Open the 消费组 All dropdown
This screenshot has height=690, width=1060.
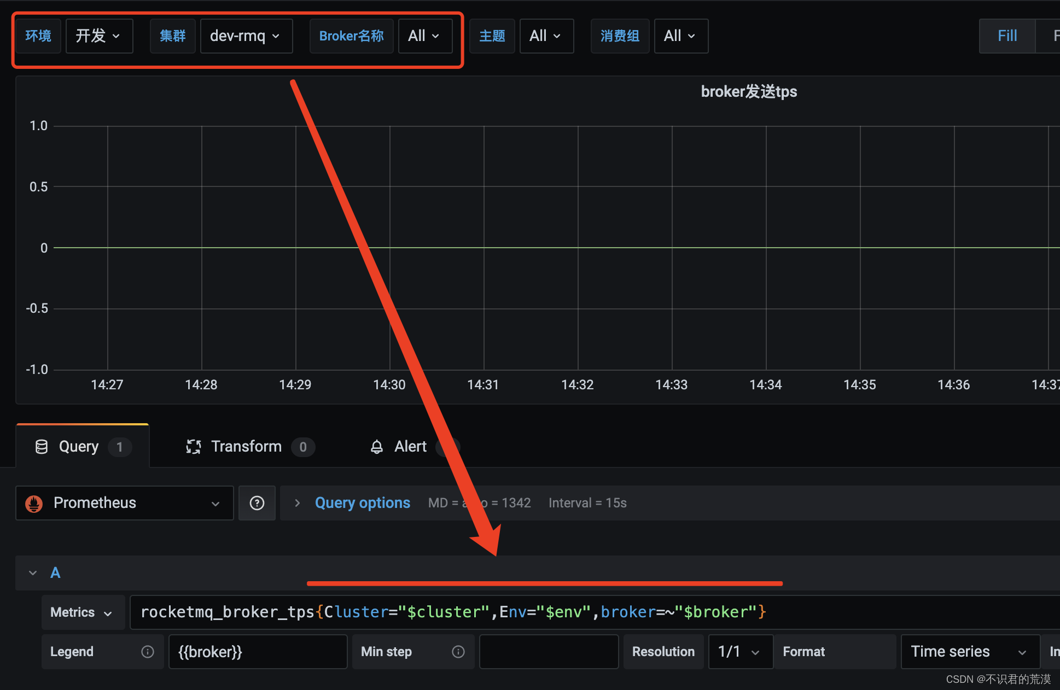pos(680,36)
